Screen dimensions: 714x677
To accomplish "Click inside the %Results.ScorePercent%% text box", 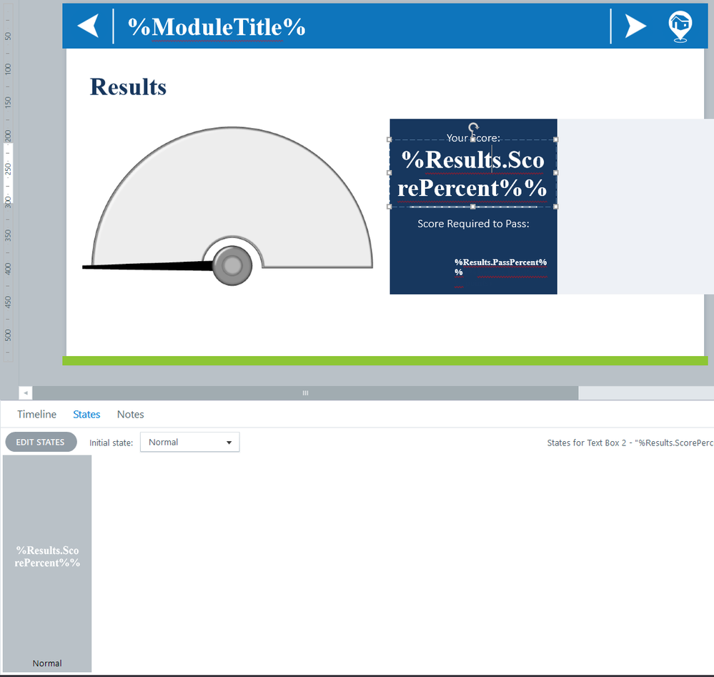I will 472,173.
